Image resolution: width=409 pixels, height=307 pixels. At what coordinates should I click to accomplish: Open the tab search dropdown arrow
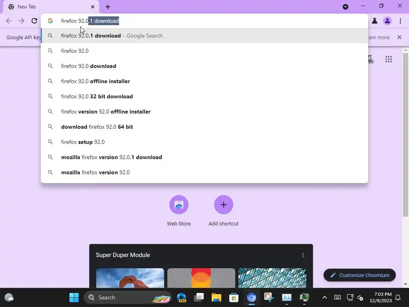(345, 7)
